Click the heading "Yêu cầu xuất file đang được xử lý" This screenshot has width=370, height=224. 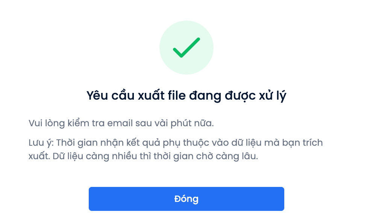186,96
